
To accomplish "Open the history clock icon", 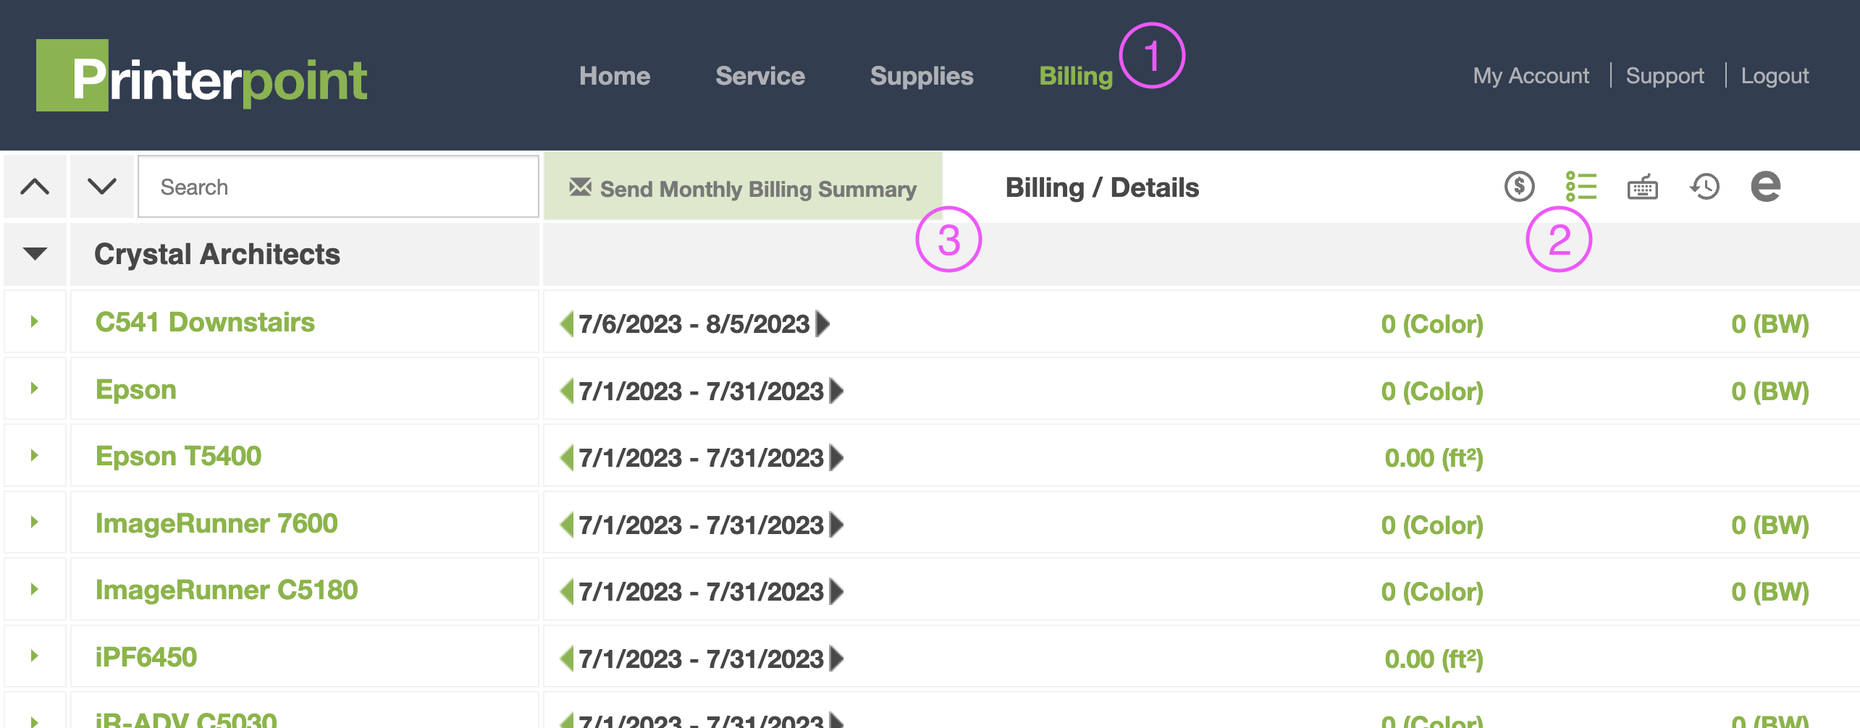I will click(1703, 186).
